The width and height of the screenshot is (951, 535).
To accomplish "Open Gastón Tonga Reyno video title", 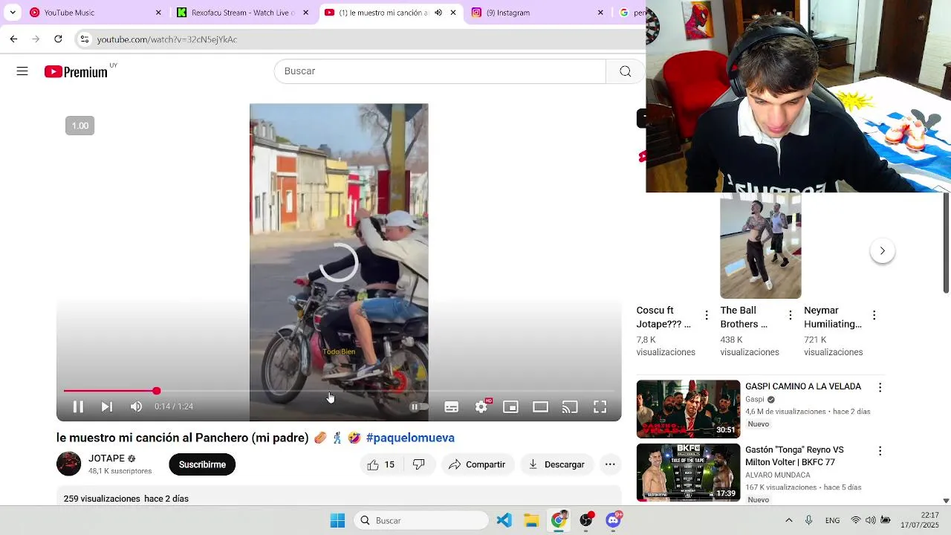I will (794, 456).
